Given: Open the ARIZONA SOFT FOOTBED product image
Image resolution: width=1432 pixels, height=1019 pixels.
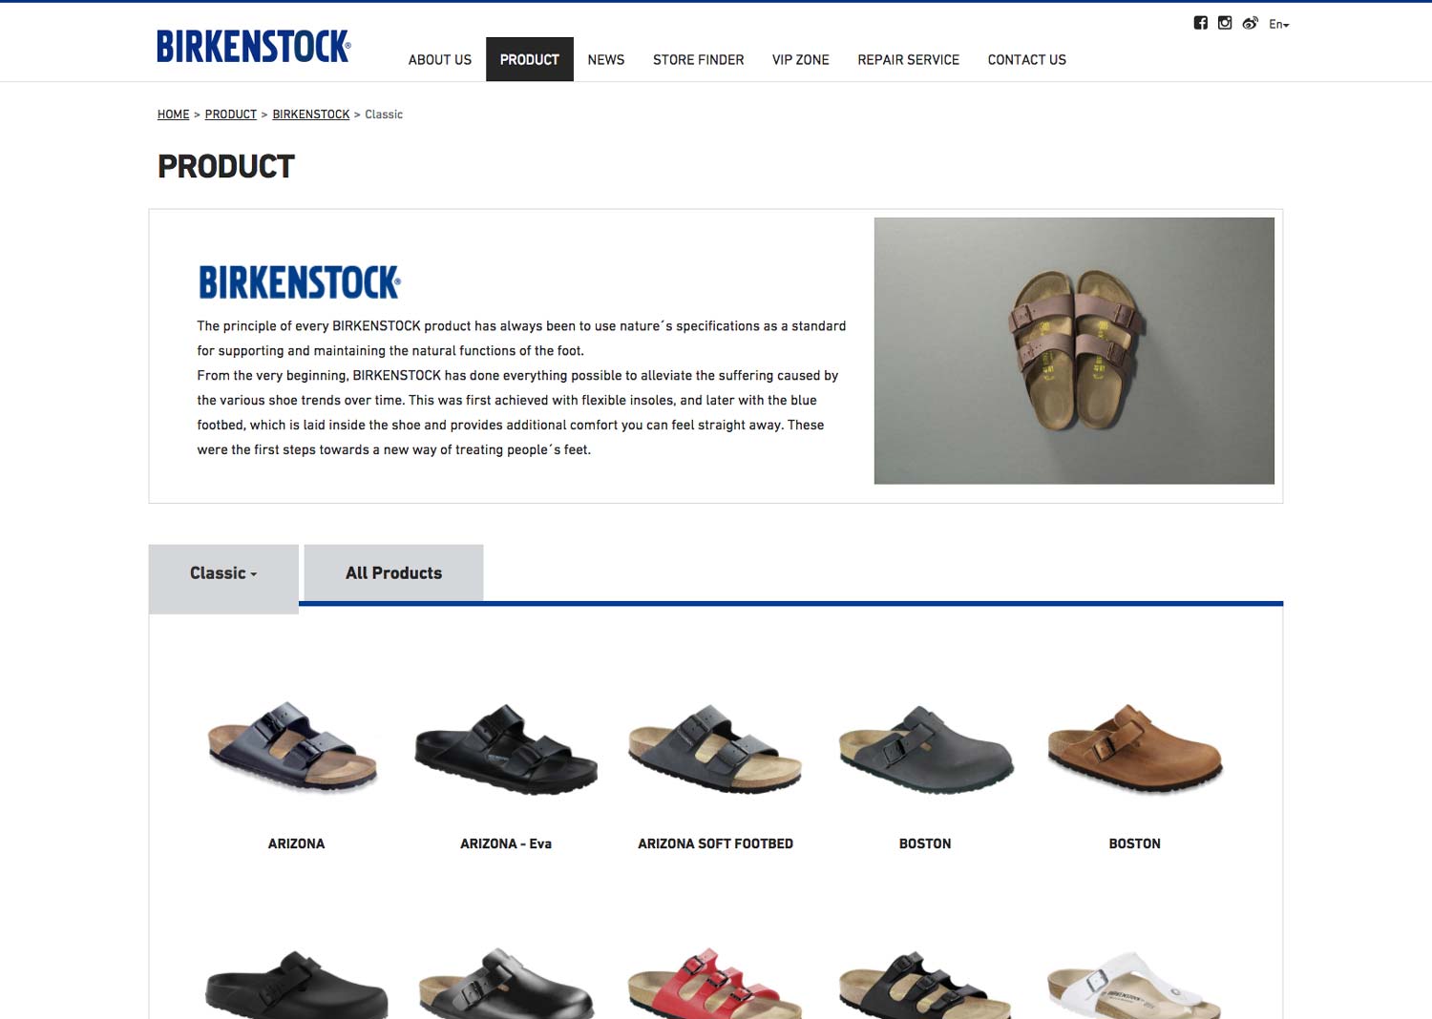Looking at the screenshot, I should click(715, 748).
